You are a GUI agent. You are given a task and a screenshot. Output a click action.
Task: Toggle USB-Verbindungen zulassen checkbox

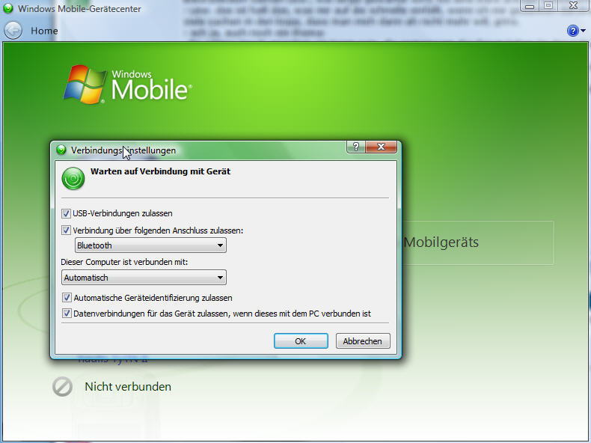pos(66,213)
